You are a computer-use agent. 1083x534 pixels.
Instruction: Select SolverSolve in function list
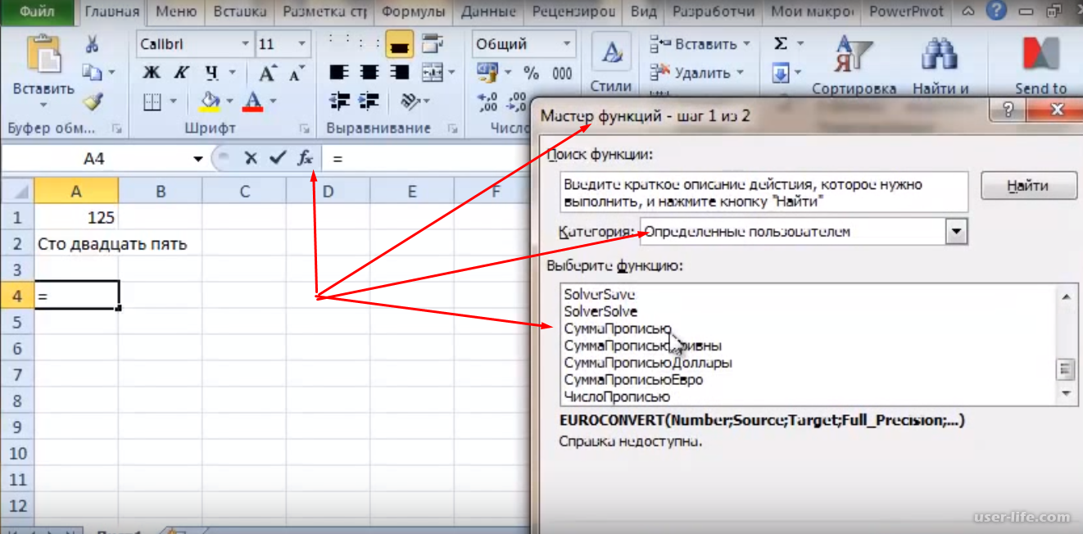click(600, 311)
